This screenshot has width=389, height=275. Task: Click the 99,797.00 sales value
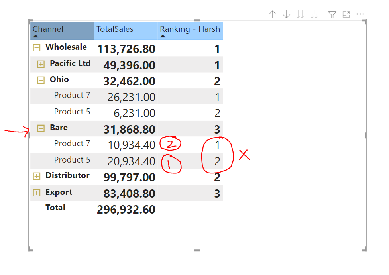[130, 177]
